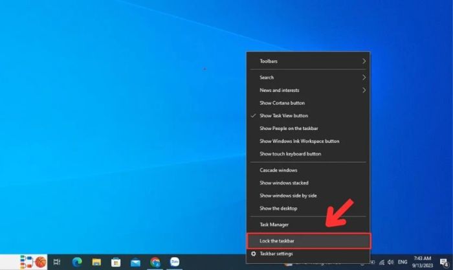This screenshot has height=270, width=453.
Task: Toggle Show People on the taskbar
Action: coord(289,128)
